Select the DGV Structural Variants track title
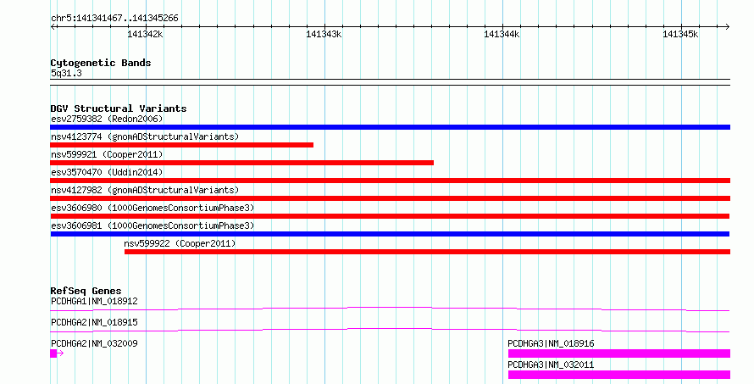 click(119, 109)
